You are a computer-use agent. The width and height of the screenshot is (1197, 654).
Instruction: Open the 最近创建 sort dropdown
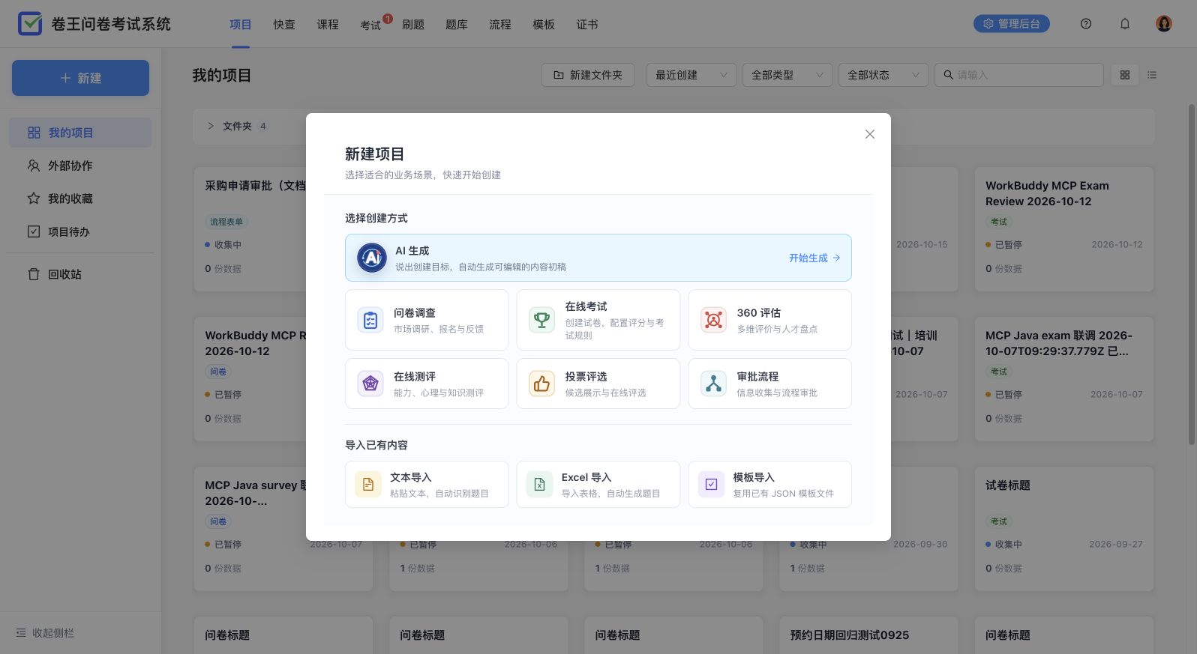[x=691, y=75]
